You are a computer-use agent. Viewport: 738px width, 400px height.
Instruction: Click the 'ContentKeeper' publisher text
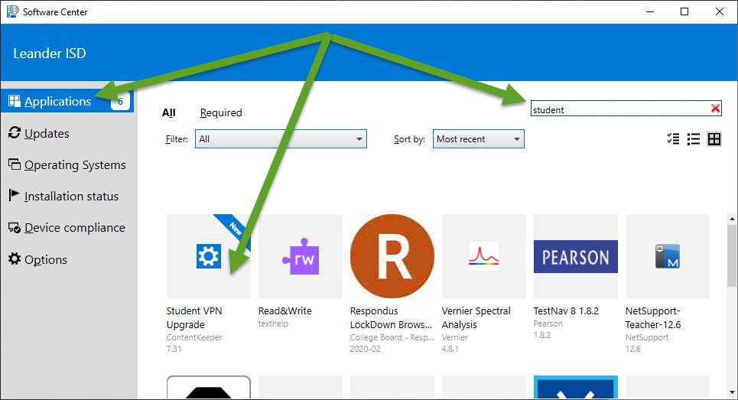coord(194,337)
